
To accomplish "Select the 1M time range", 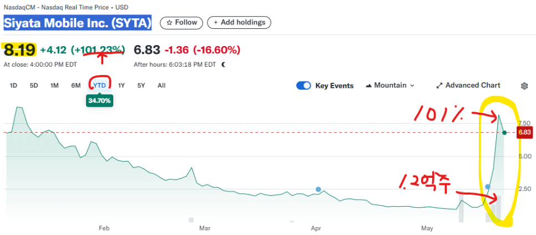I will pyautogui.click(x=54, y=86).
